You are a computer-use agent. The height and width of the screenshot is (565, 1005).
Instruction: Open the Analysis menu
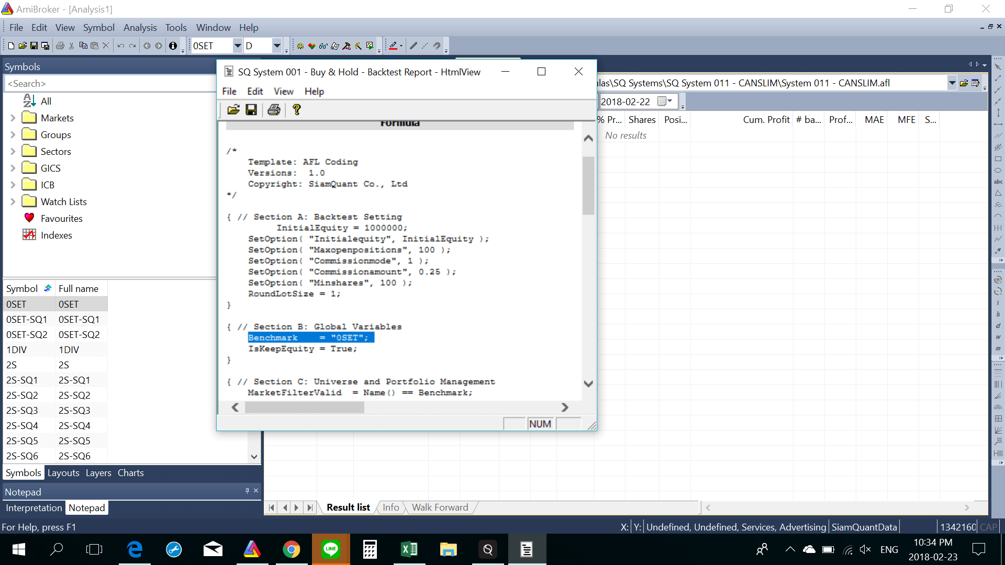(x=140, y=28)
